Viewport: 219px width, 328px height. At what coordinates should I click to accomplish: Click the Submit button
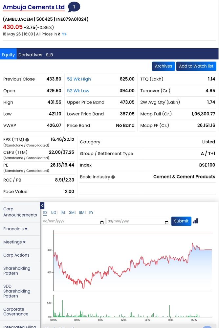pos(181,221)
